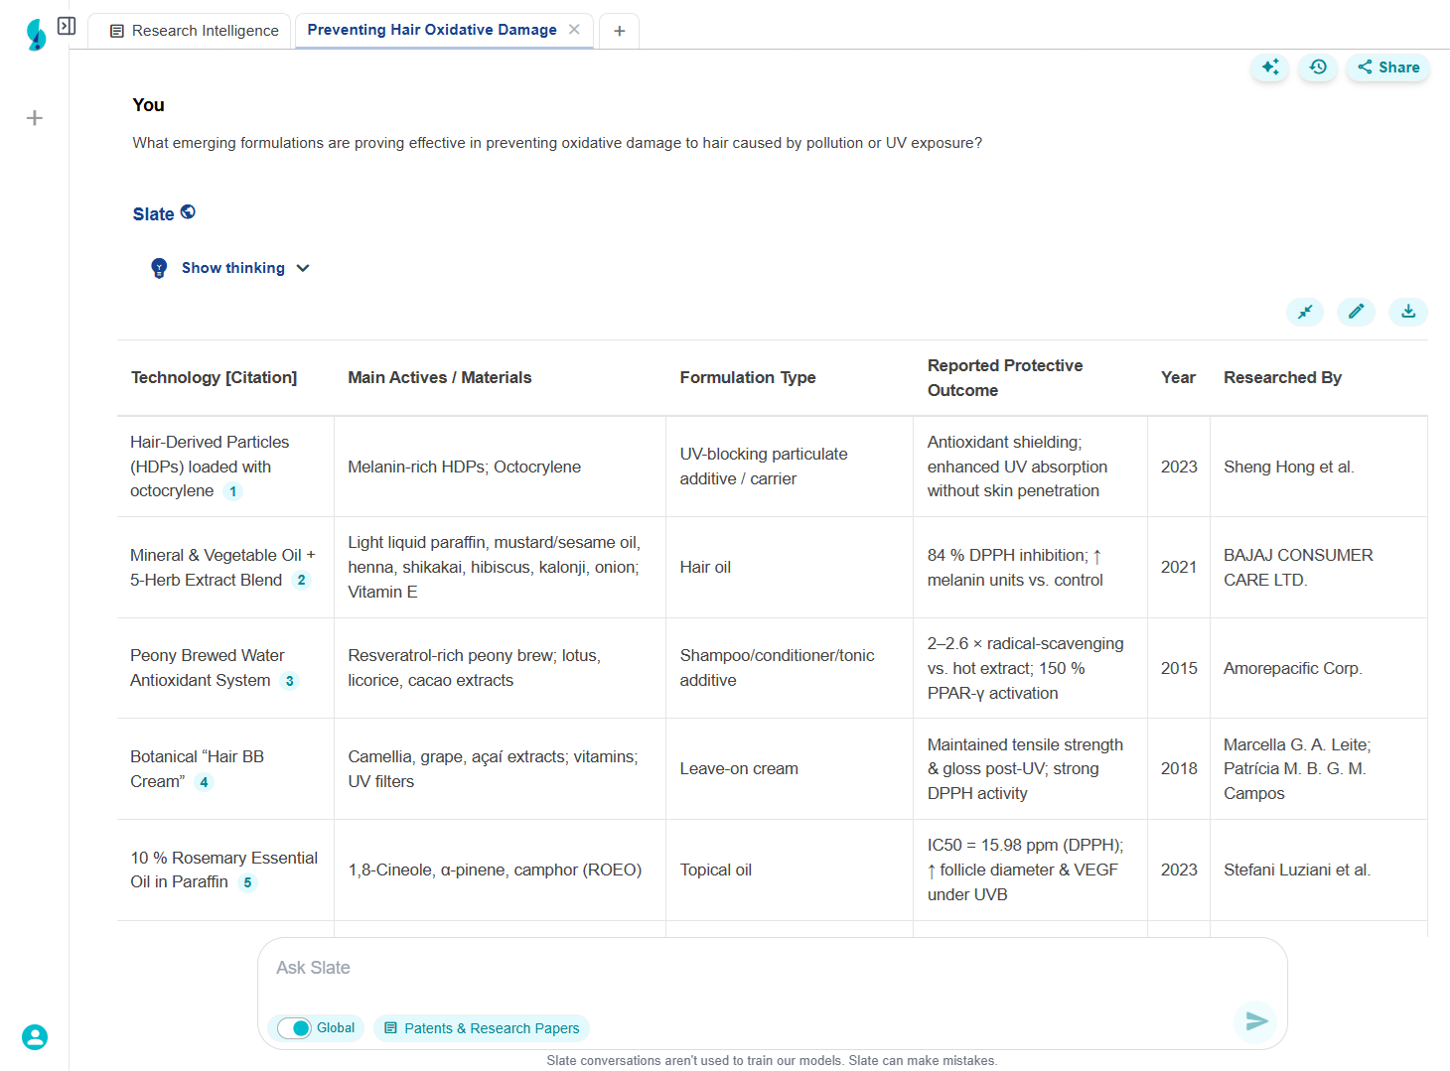Toggle the Global search switch

[295, 1028]
